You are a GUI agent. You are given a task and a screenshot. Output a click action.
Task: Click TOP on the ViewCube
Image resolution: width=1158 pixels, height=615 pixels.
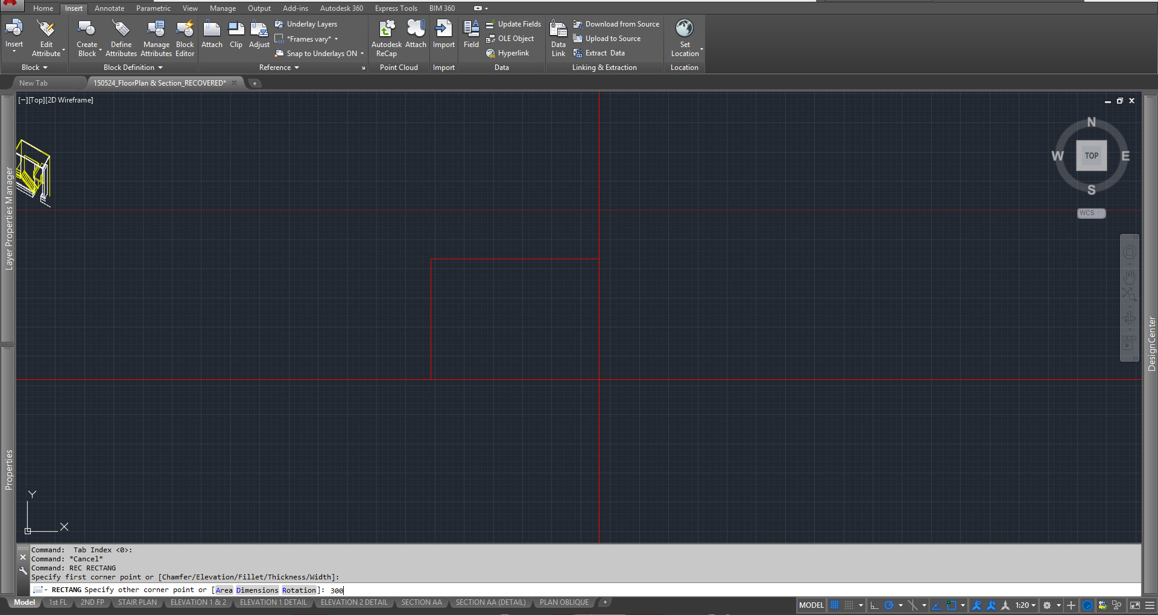(1091, 155)
